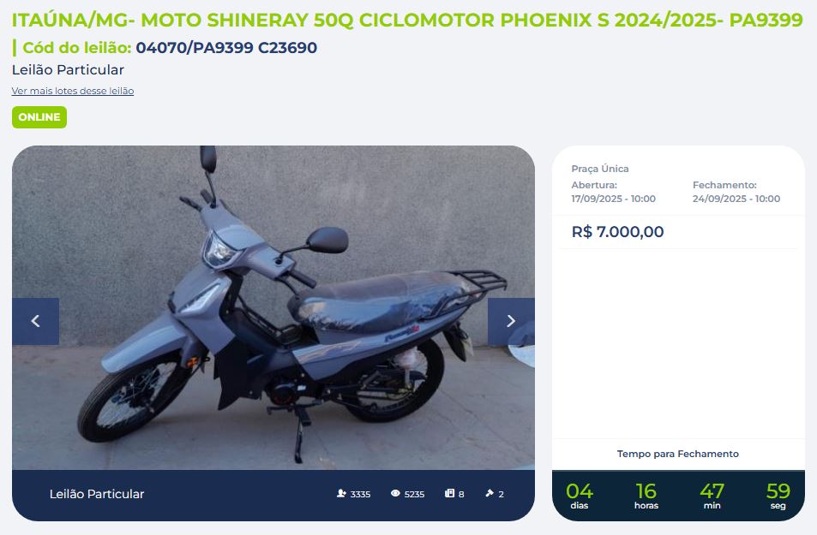Screen dimensions: 817x535
Task: Click the eye views icon beside 5235
Action: pos(395,493)
